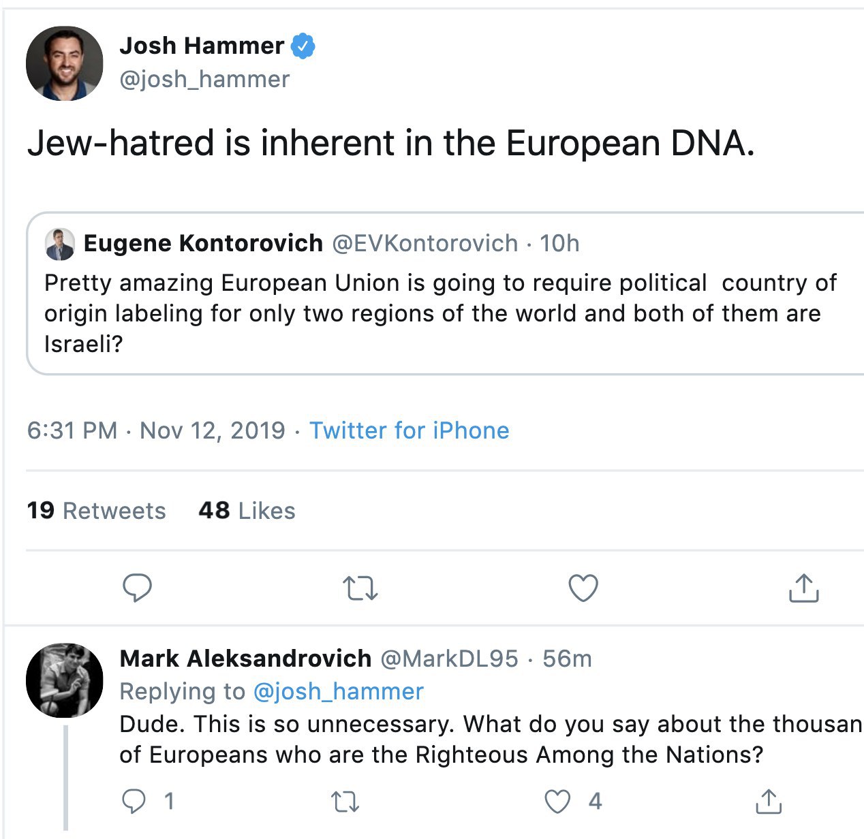Image resolution: width=864 pixels, height=839 pixels.
Task: View the 48 Likes list
Action: (247, 511)
